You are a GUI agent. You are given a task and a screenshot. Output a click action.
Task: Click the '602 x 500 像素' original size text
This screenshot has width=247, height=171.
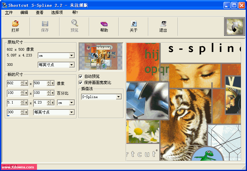click(x=20, y=49)
